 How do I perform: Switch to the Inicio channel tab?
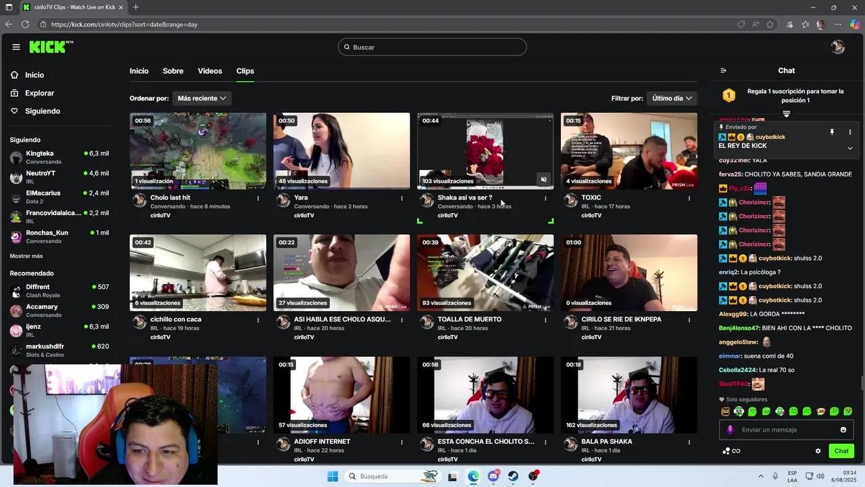(139, 71)
